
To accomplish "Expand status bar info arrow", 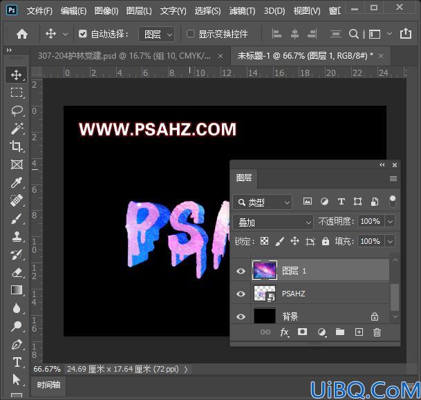I will click(x=186, y=370).
